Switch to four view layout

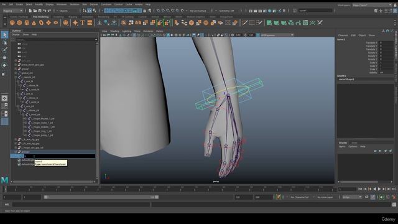point(4,106)
